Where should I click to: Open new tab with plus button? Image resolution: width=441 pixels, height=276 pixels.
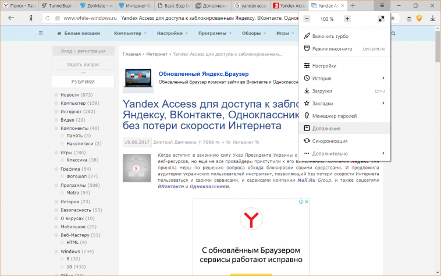tap(353, 5)
